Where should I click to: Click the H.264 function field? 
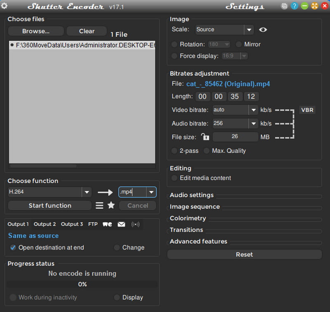pyautogui.click(x=45, y=192)
